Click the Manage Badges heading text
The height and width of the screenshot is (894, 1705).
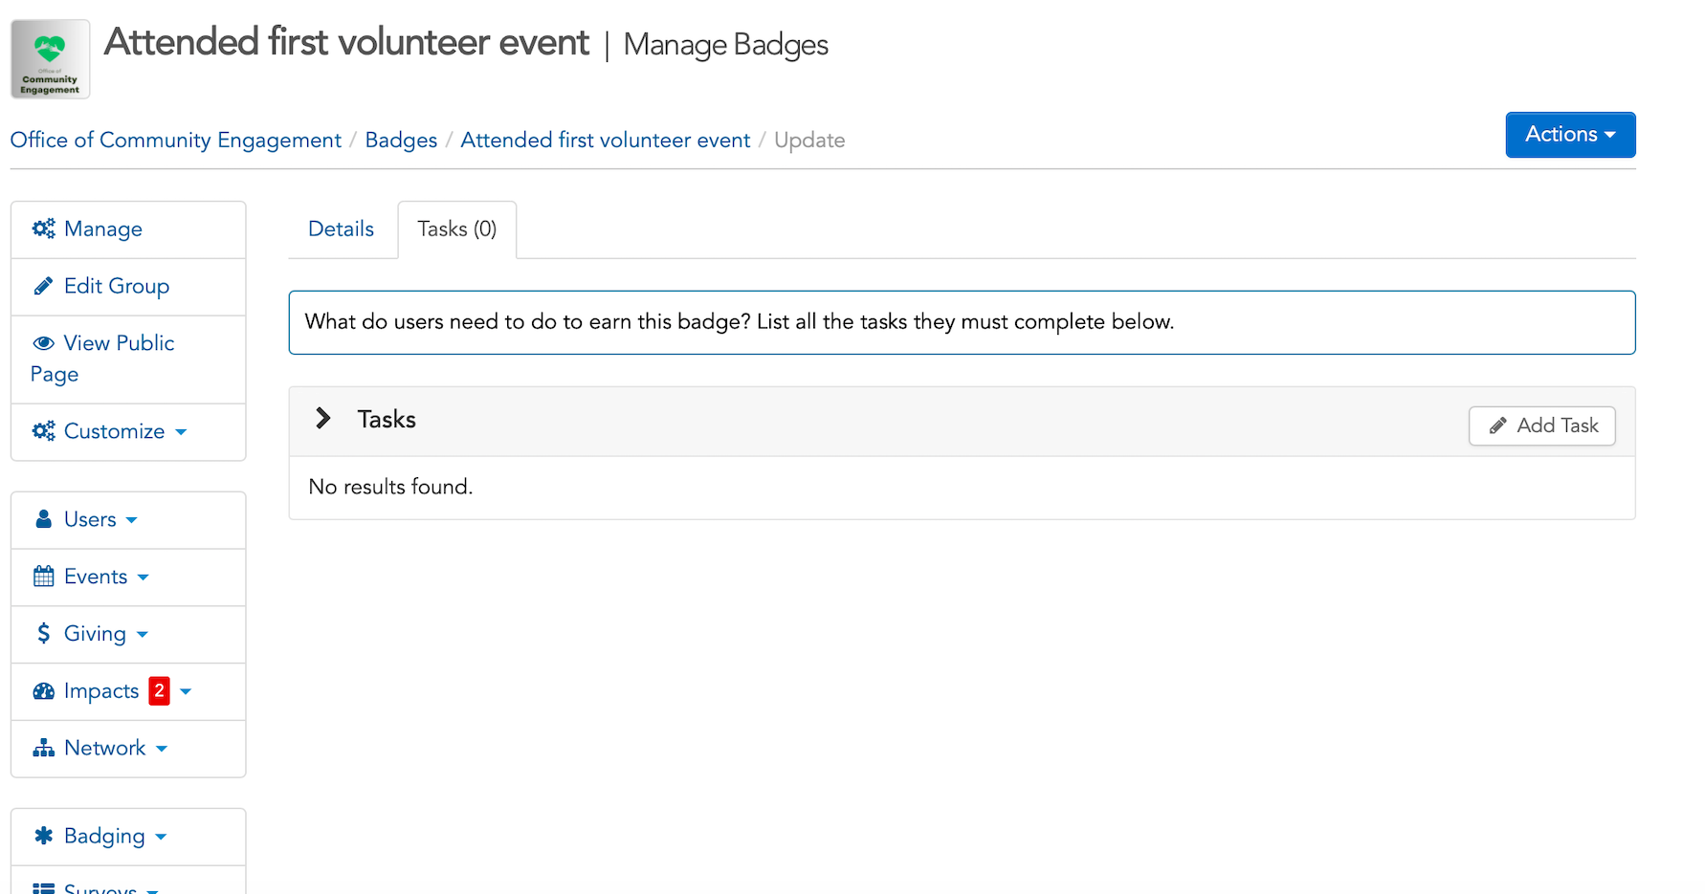[x=726, y=45]
